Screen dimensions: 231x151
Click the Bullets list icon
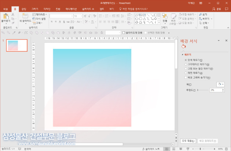point(101,16)
